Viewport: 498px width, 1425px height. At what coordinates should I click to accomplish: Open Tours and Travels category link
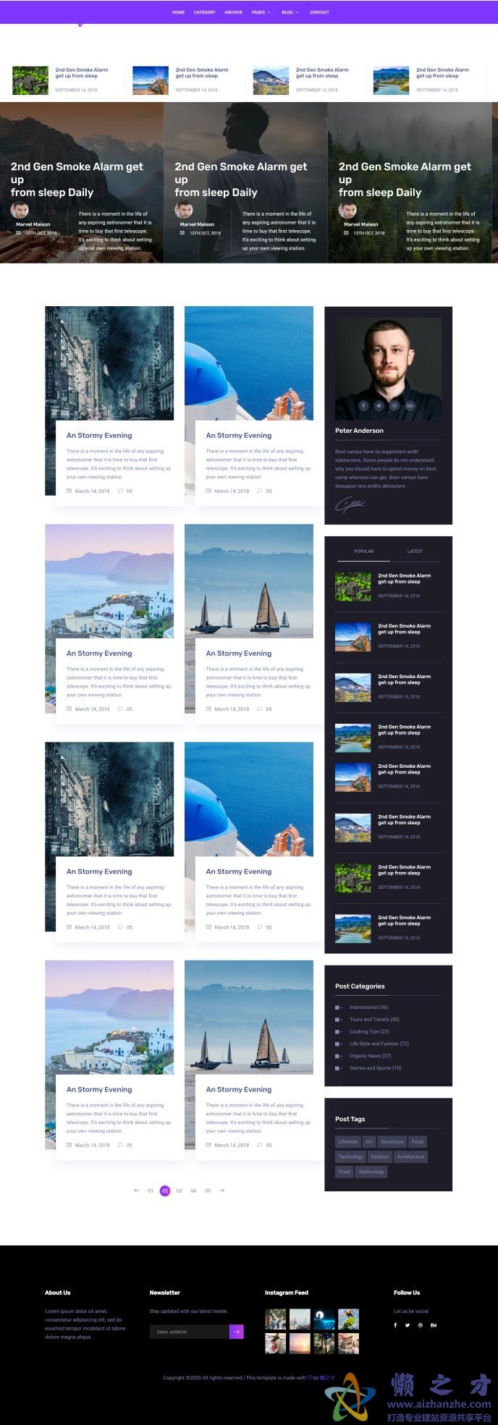pos(374,1019)
